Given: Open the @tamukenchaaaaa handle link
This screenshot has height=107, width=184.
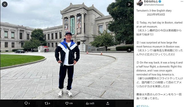Looking at the screenshot, I should click(153, 5).
